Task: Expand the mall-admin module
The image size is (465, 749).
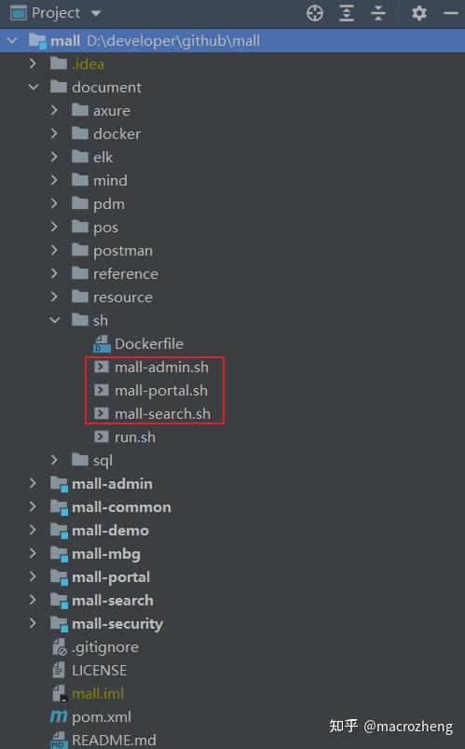Action: 33,483
